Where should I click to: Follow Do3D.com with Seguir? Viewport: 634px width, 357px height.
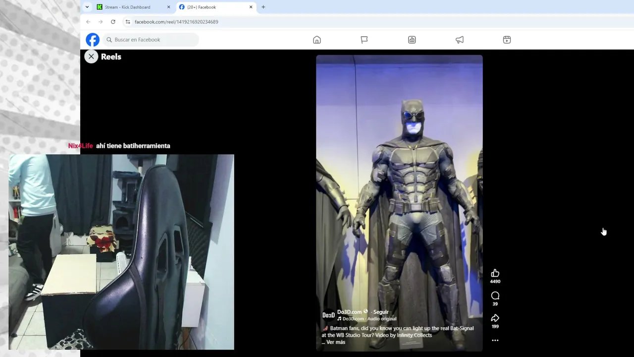point(381,312)
